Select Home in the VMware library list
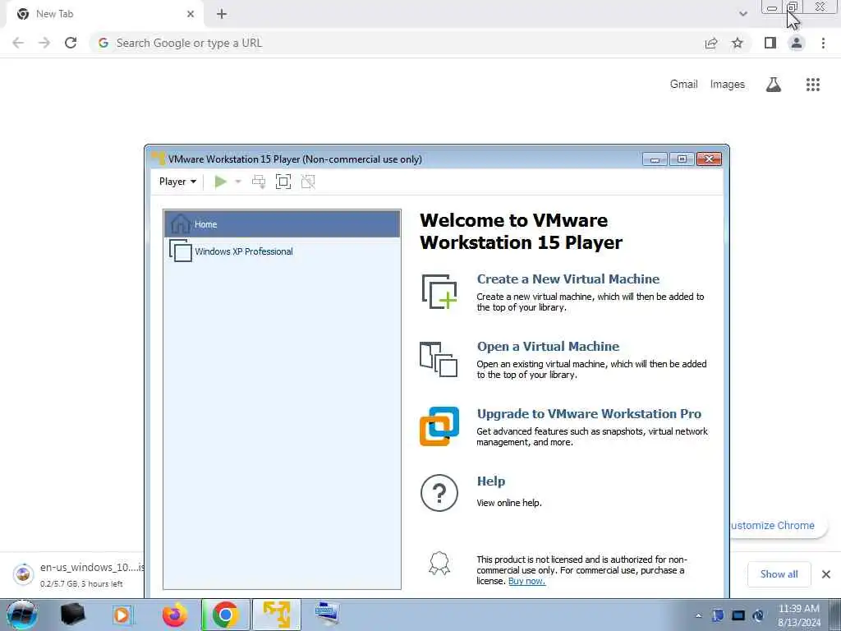 (x=283, y=223)
